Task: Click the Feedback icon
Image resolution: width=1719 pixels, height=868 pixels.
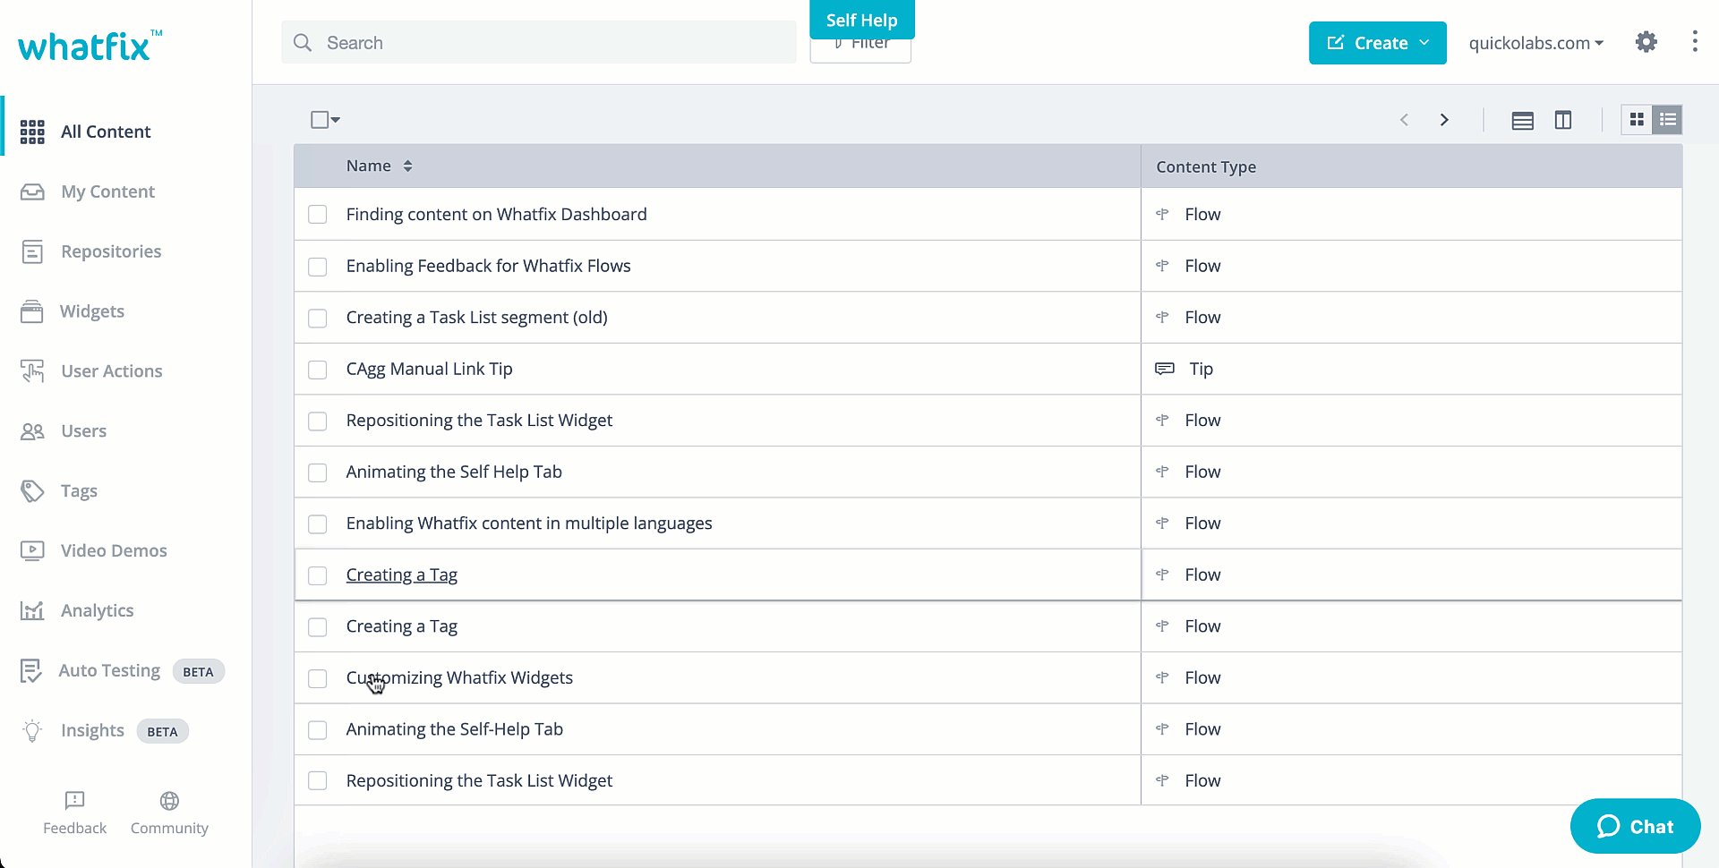Action: pos(75,800)
